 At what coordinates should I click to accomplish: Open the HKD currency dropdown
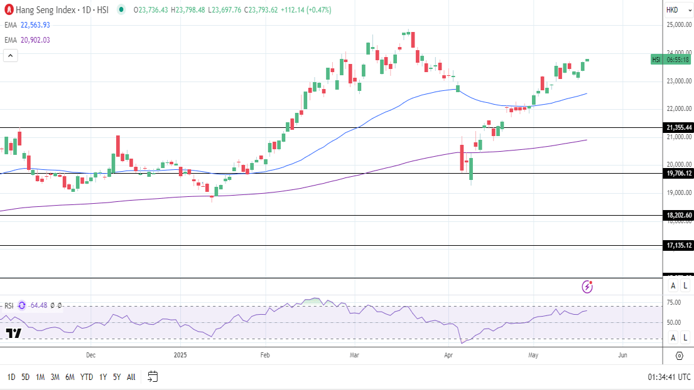[x=678, y=9]
